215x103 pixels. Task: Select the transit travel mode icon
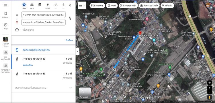(x=40, y=5)
